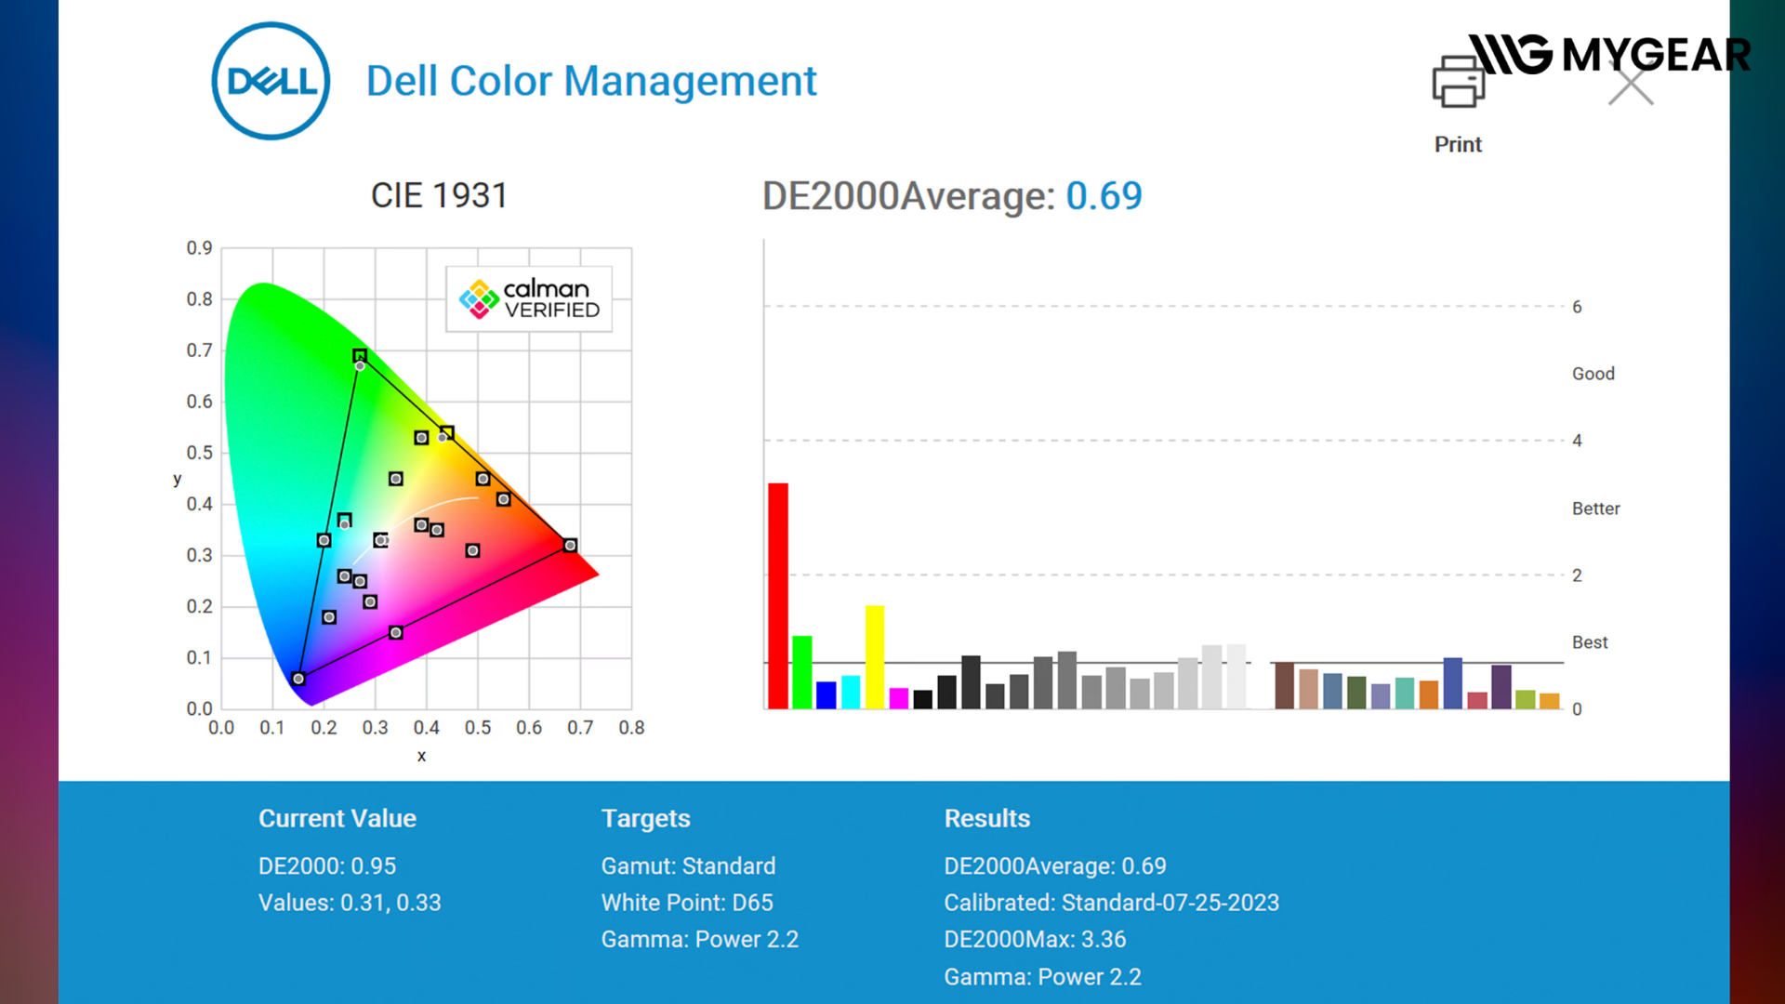This screenshot has height=1004, width=1785.
Task: Click the red primary gamut point
Action: [570, 546]
